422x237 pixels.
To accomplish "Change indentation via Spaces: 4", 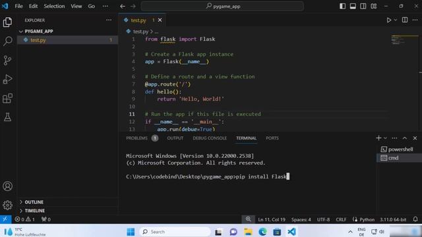I will [301, 219].
